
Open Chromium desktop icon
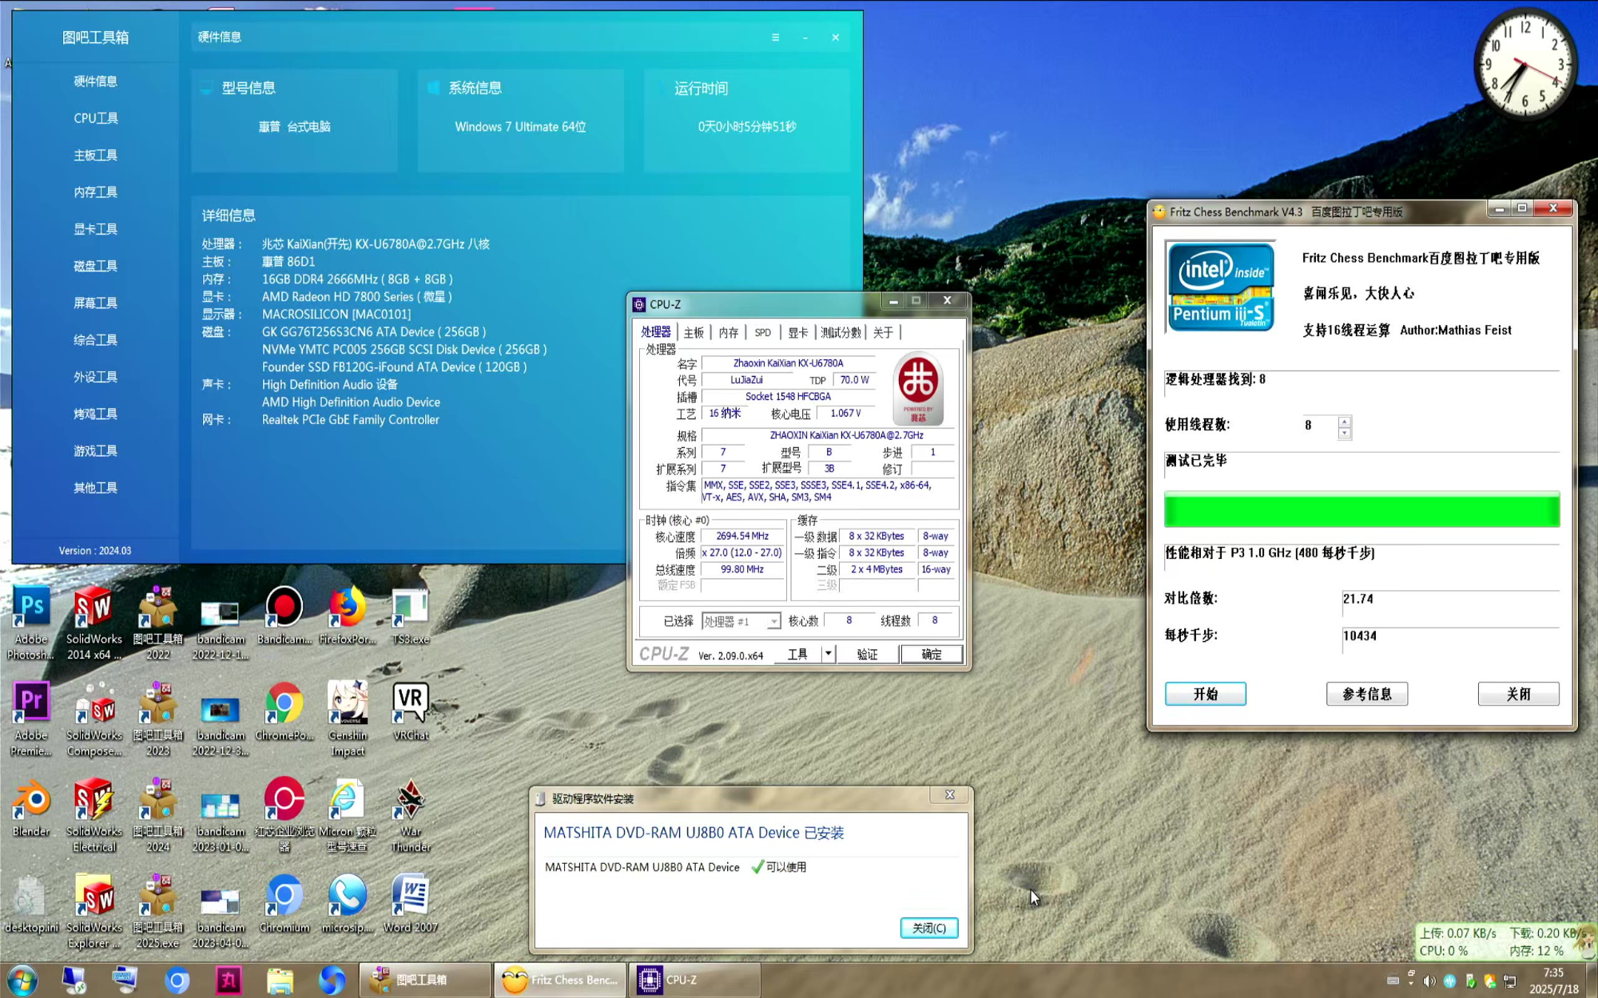coord(284,903)
